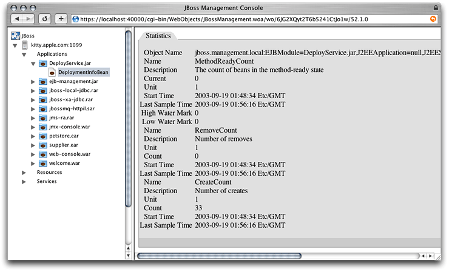Click the tree pane scroll down arrow

pos(128,256)
